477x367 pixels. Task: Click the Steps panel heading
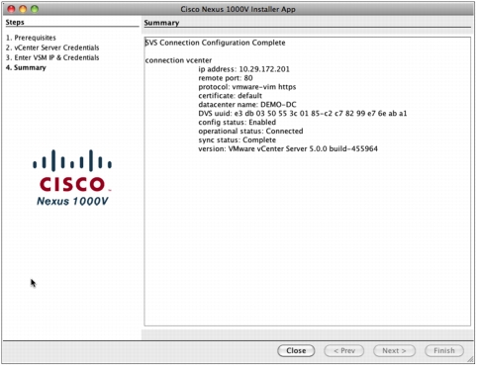pyautogui.click(x=15, y=22)
